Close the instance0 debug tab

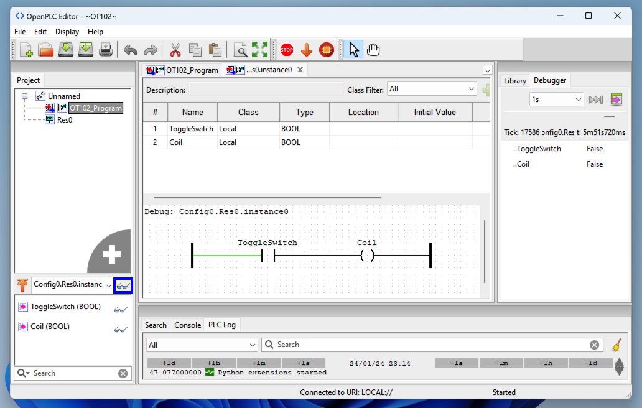pyautogui.click(x=300, y=70)
